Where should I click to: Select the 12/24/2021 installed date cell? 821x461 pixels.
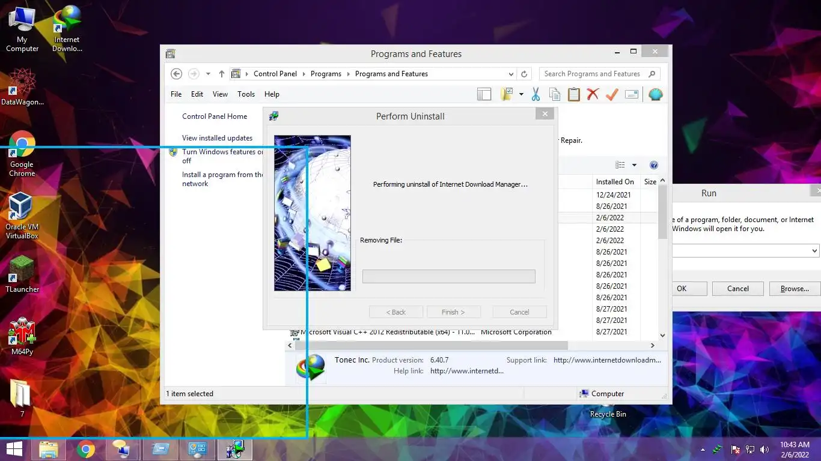pos(613,195)
